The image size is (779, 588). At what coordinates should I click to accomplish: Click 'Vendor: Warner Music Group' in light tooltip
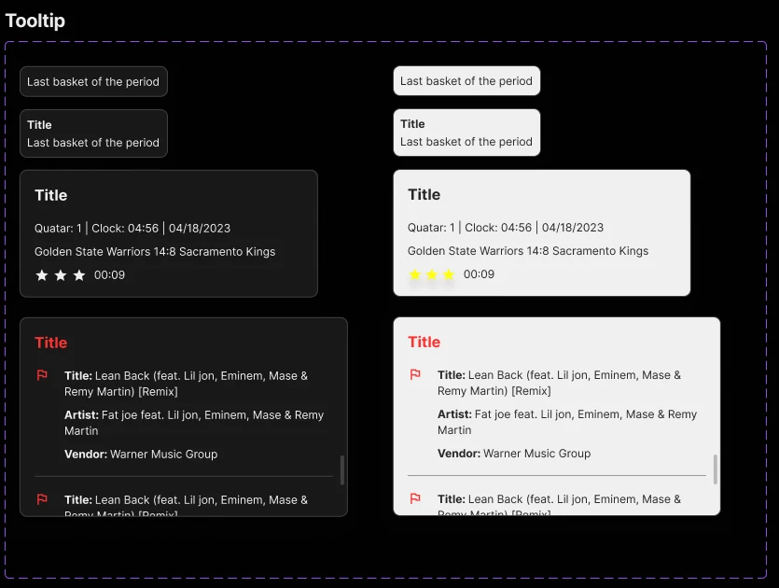514,453
